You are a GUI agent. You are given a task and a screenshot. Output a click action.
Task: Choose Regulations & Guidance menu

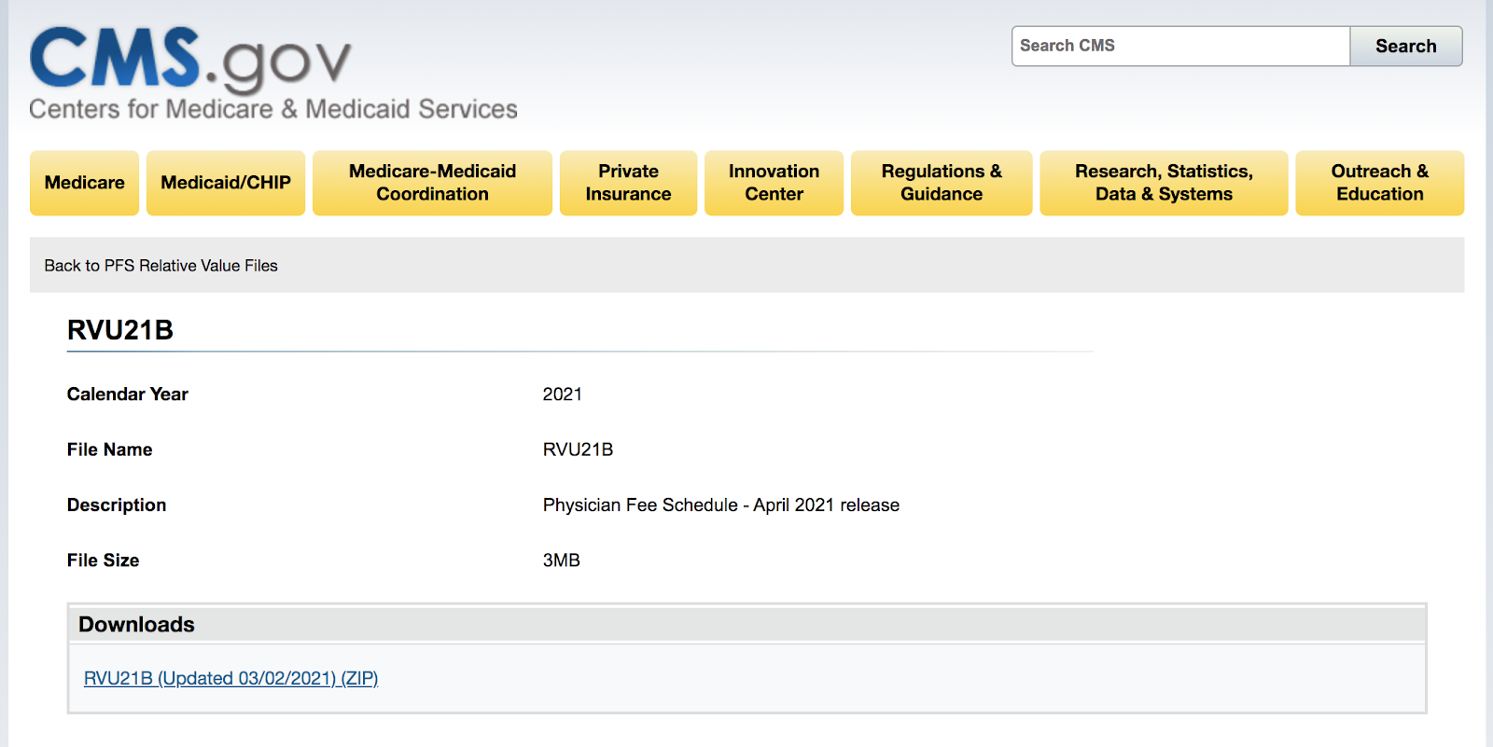pyautogui.click(x=941, y=183)
